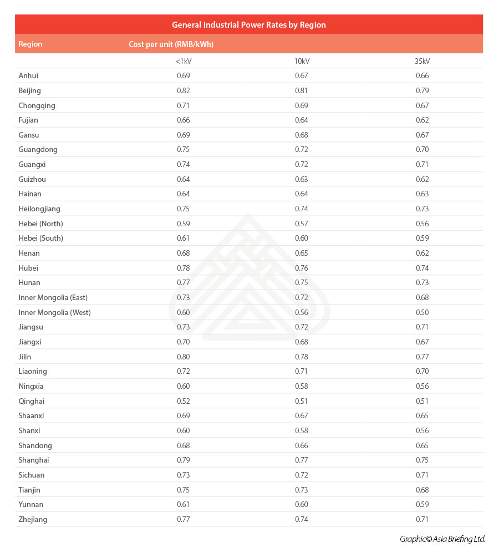
Task: Click the 'Inner Mongolia (West)' row label
Action: pyautogui.click(x=55, y=312)
